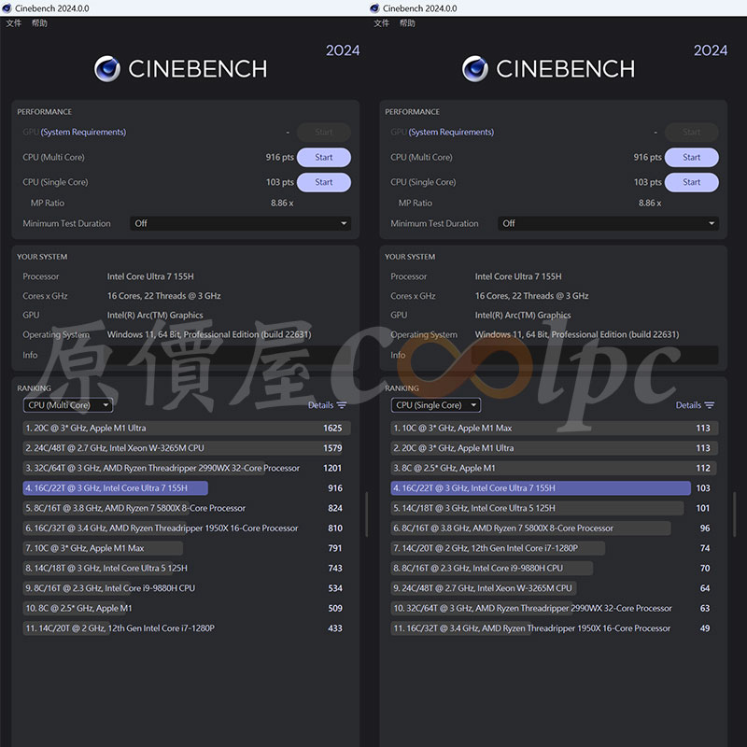Select multi-core row Core Ultra 5 125H 743
The image size is (747, 747).
(187, 568)
